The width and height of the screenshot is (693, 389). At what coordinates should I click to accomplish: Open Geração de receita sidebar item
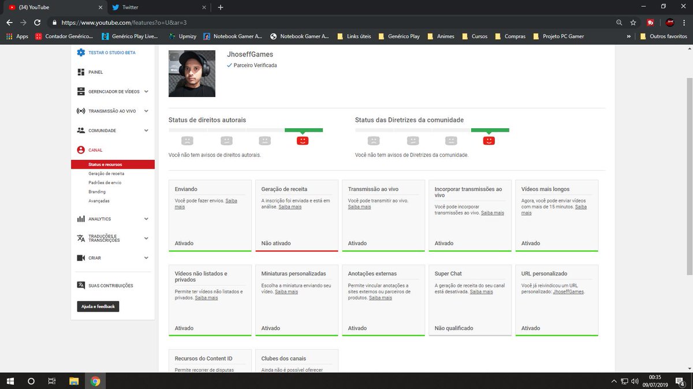[x=106, y=173]
